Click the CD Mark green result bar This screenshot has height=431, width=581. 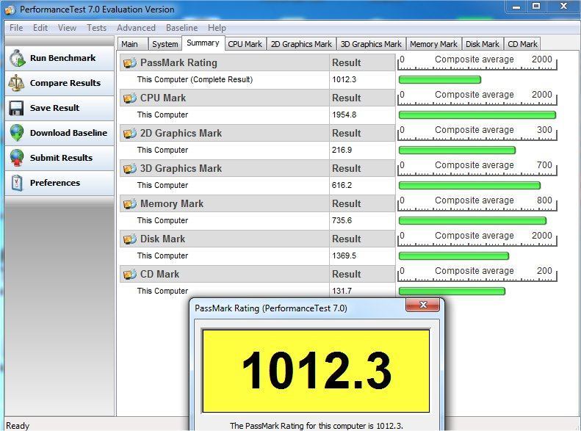click(x=452, y=291)
